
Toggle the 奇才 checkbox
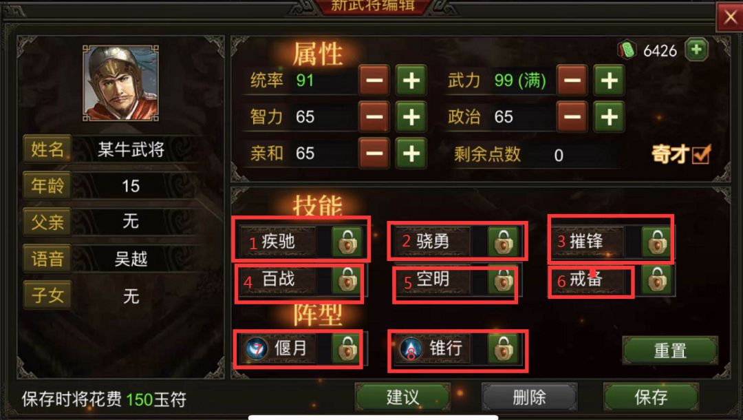click(701, 154)
